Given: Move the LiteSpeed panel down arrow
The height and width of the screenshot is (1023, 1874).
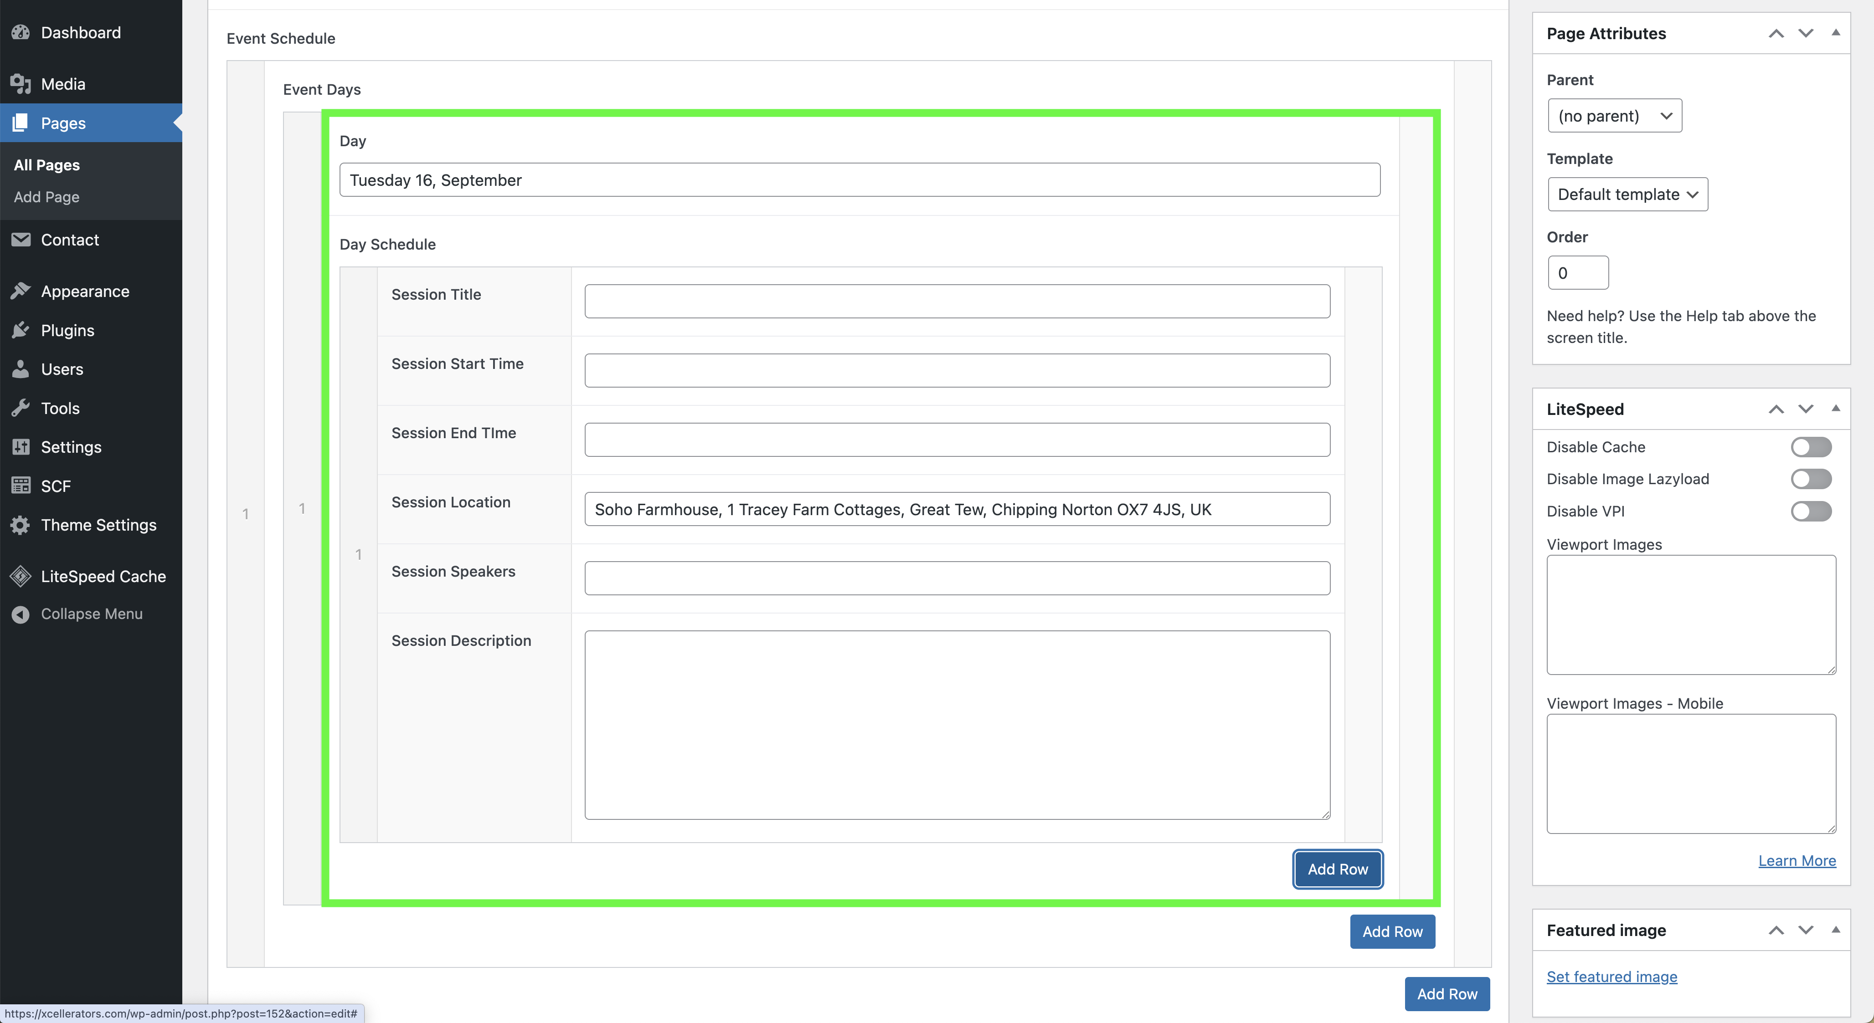Looking at the screenshot, I should pyautogui.click(x=1806, y=409).
